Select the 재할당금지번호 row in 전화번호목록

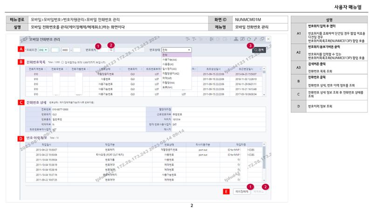coord(144,74)
